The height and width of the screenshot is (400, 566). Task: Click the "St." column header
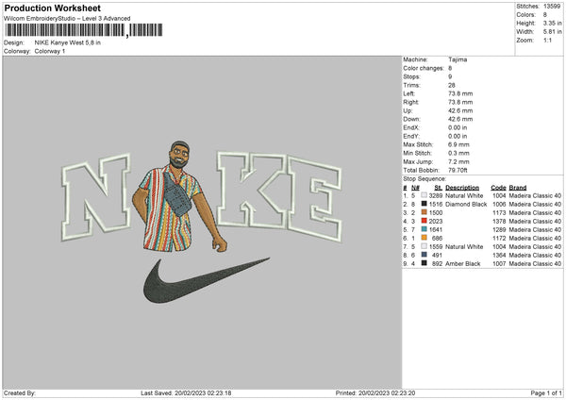click(439, 188)
